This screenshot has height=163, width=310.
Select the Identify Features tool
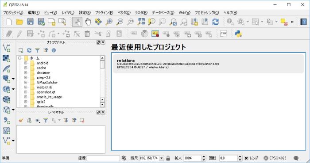coord(230,22)
